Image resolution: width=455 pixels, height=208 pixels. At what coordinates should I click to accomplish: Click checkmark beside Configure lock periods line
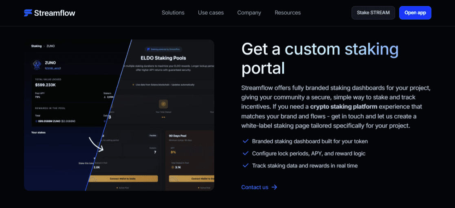click(246, 153)
